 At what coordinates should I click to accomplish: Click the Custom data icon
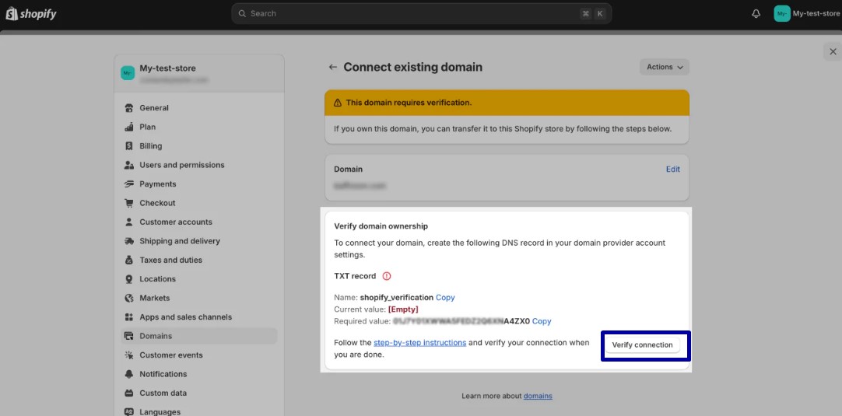click(129, 393)
